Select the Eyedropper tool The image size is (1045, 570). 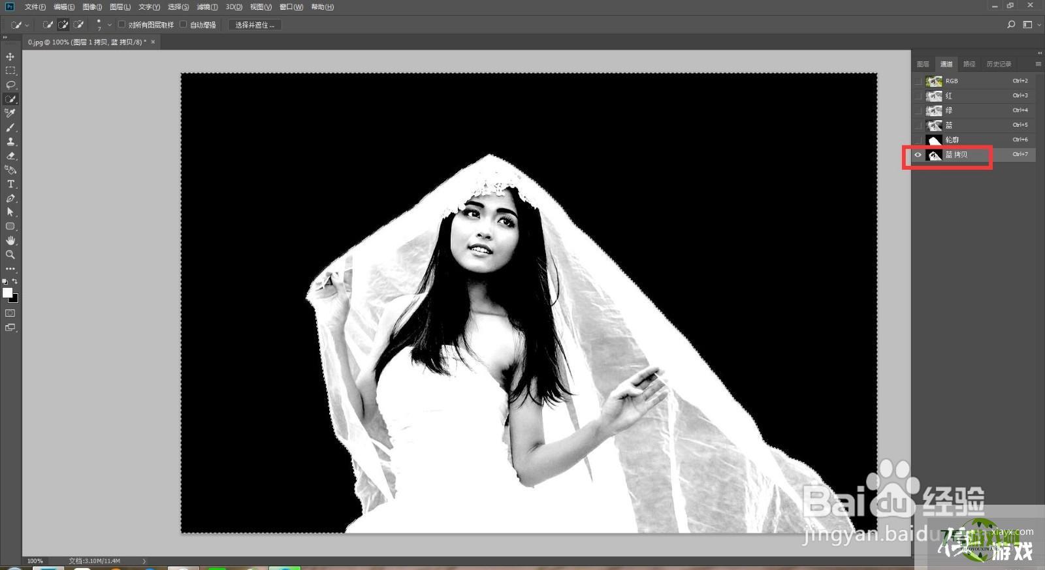click(x=10, y=113)
